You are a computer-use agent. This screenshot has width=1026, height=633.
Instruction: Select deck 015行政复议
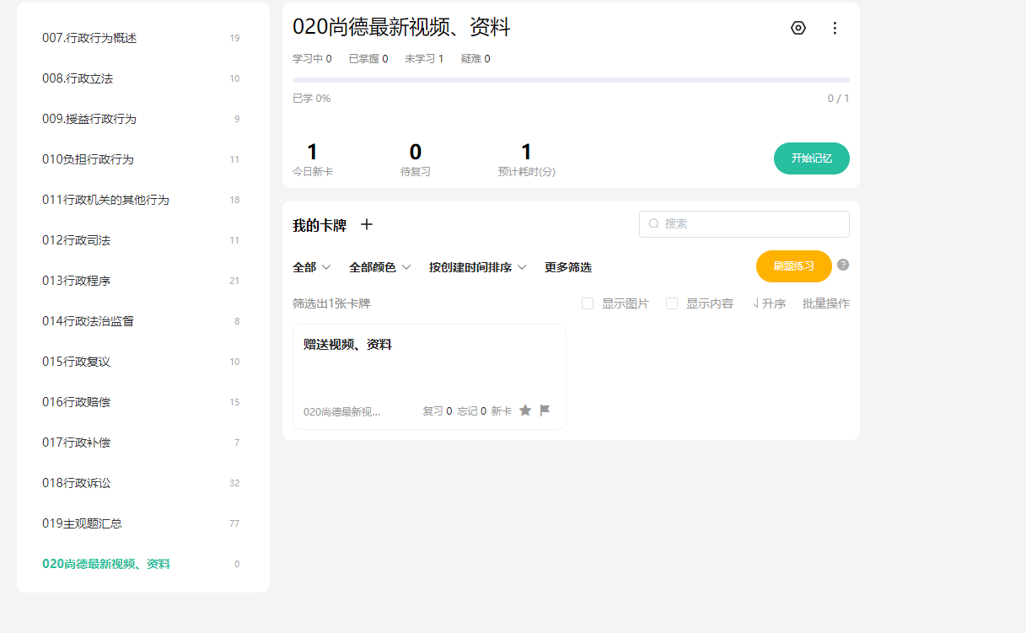pos(143,362)
